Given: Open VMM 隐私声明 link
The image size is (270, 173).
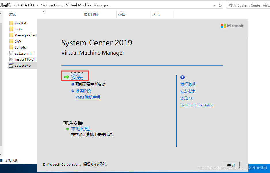Looking at the screenshot, I should pyautogui.click(x=88, y=97).
